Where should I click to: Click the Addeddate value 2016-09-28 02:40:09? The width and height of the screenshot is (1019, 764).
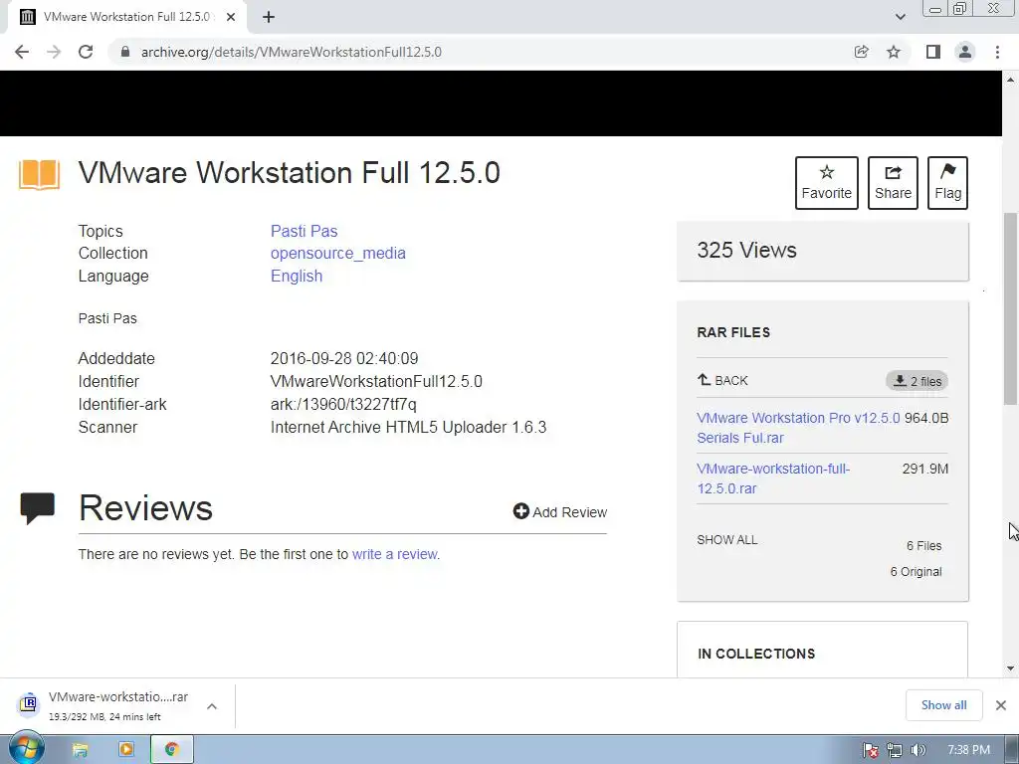pyautogui.click(x=344, y=358)
